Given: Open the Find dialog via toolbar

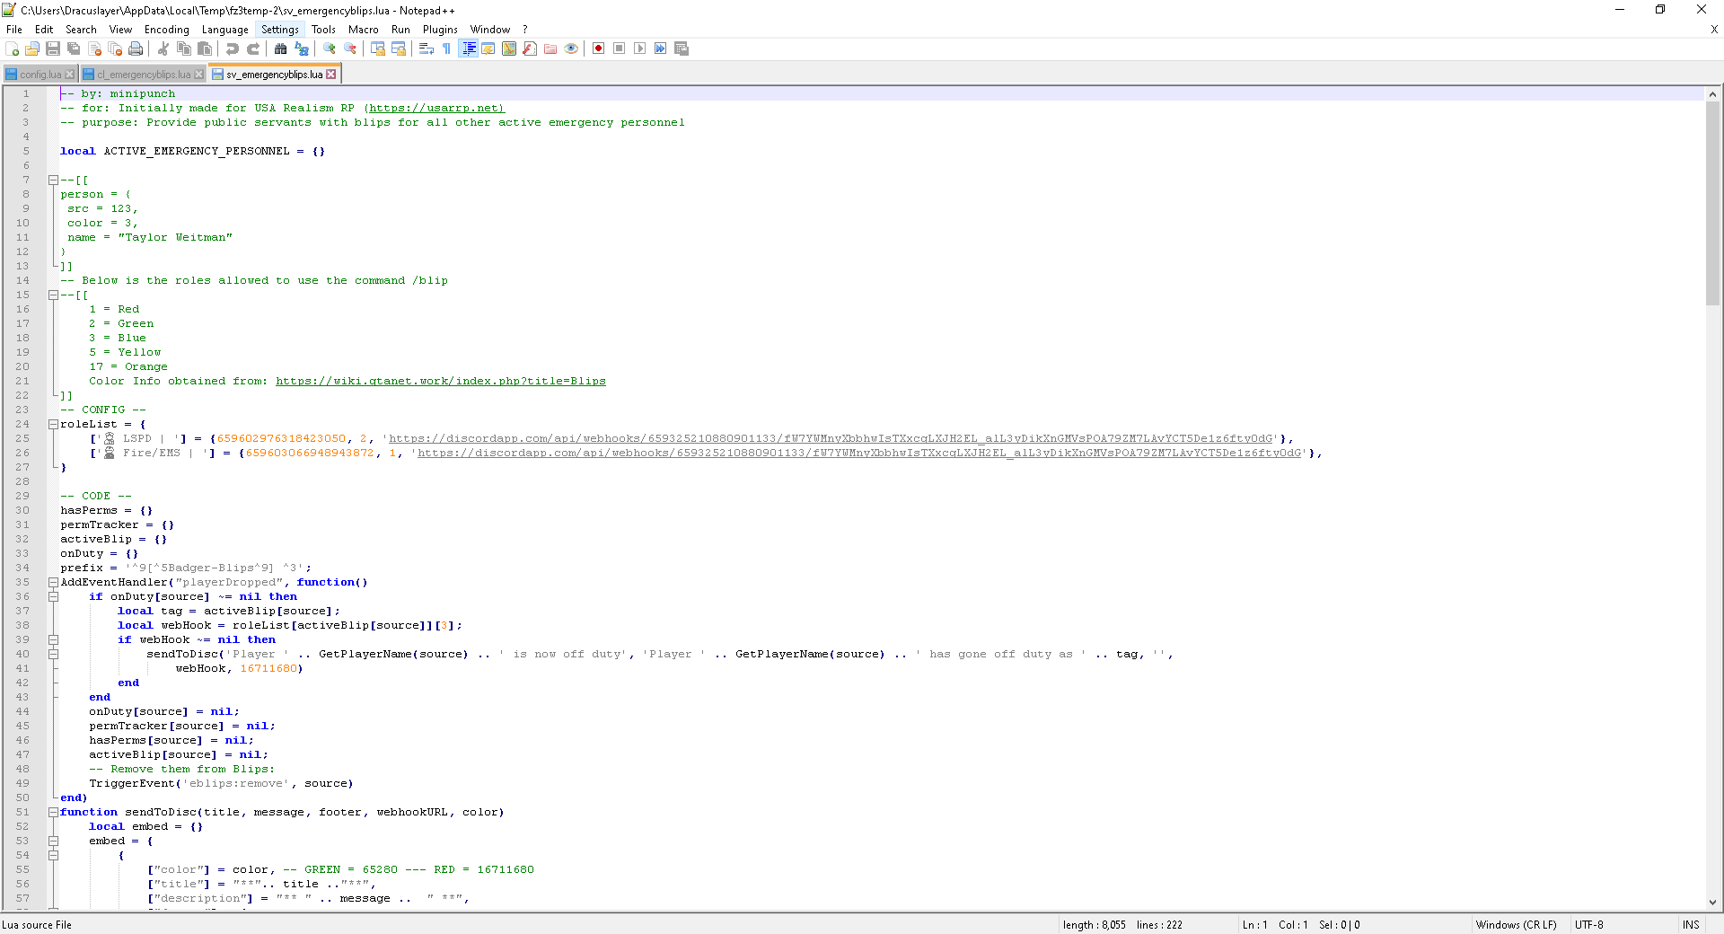Looking at the screenshot, I should pos(281,48).
